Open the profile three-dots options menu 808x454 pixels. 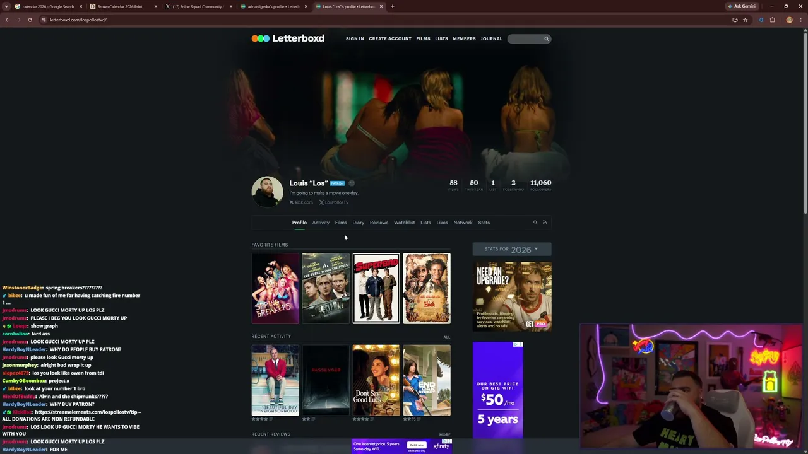(x=352, y=183)
